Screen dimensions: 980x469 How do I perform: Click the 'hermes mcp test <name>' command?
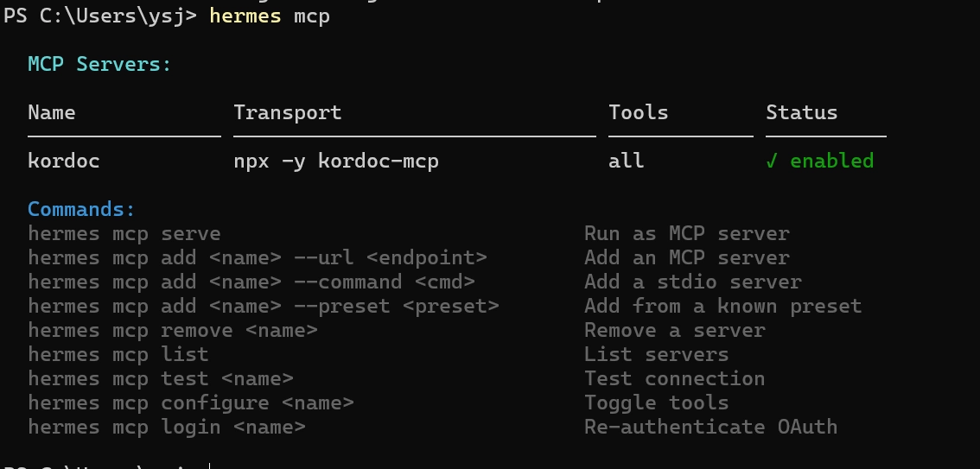pos(161,379)
